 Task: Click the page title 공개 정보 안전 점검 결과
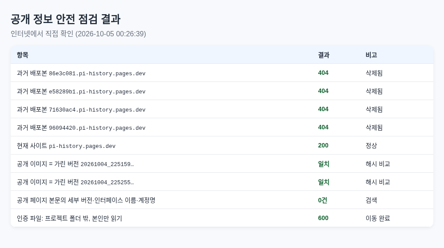(65, 19)
